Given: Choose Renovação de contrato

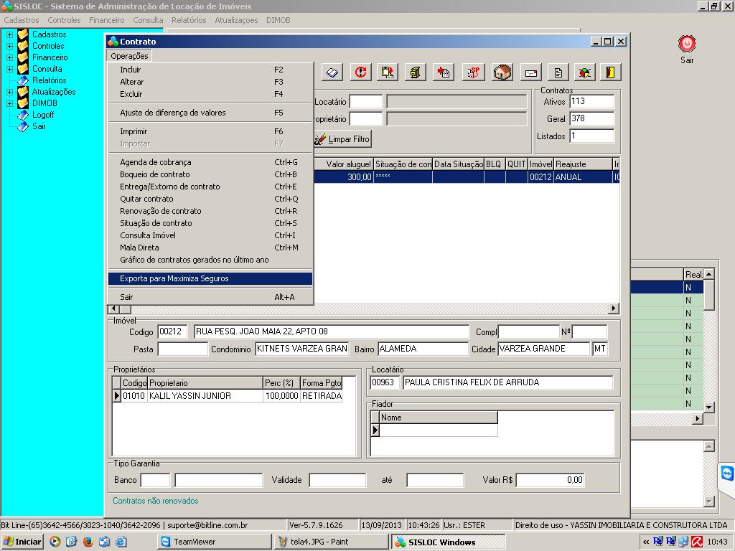Looking at the screenshot, I should click(x=210, y=211).
